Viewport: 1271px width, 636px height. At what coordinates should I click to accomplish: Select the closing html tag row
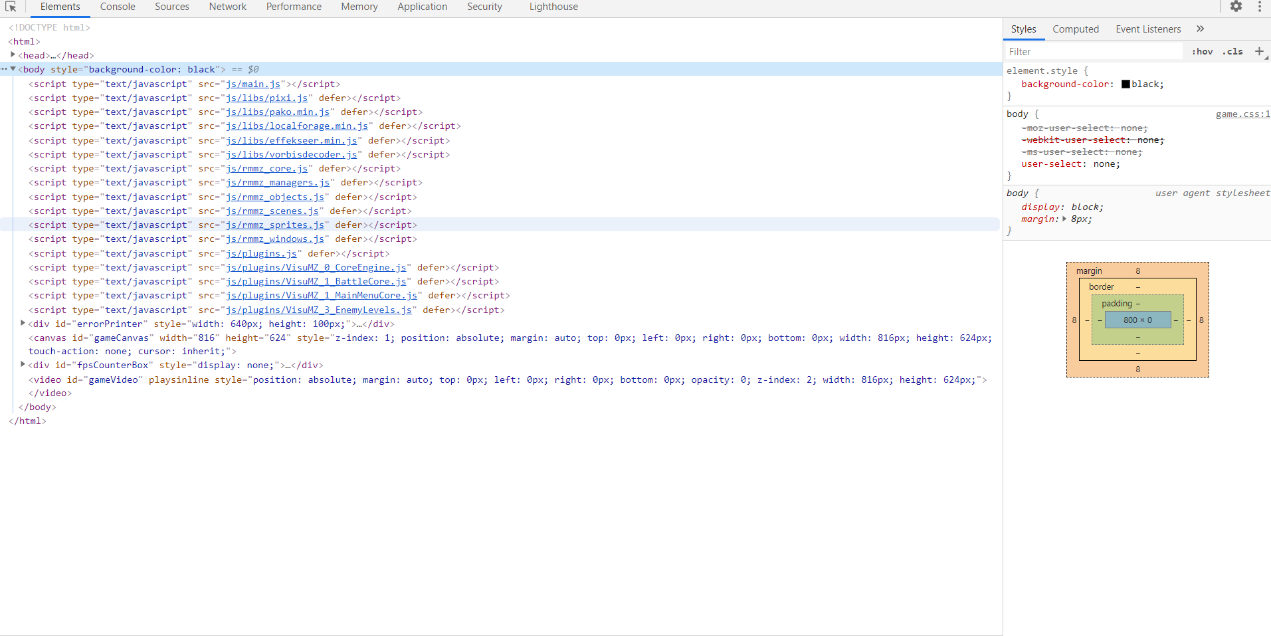[27, 421]
